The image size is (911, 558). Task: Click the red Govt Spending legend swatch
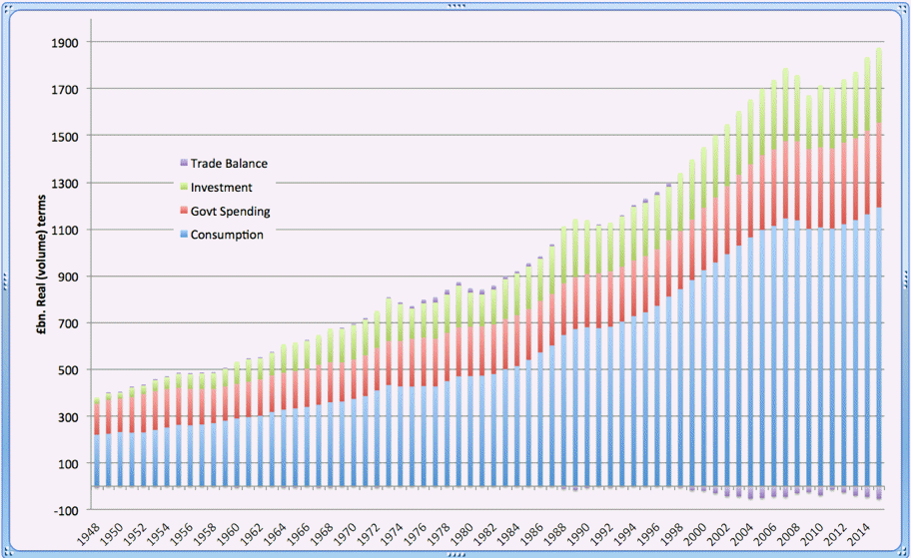coord(183,211)
